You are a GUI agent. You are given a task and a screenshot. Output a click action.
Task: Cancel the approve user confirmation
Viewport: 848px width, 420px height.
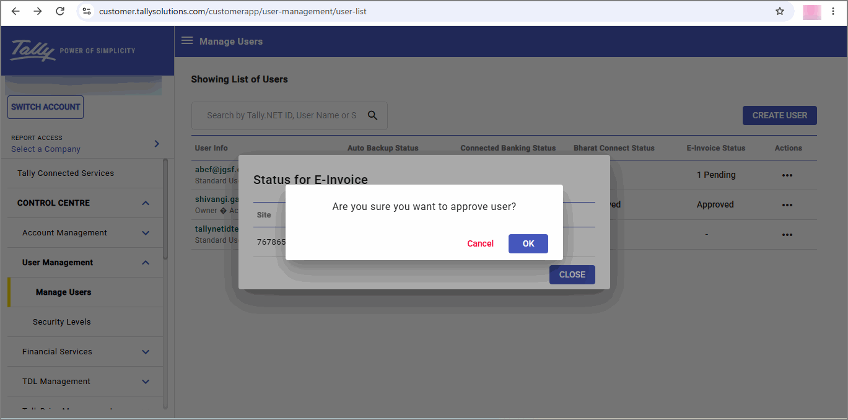coord(480,243)
